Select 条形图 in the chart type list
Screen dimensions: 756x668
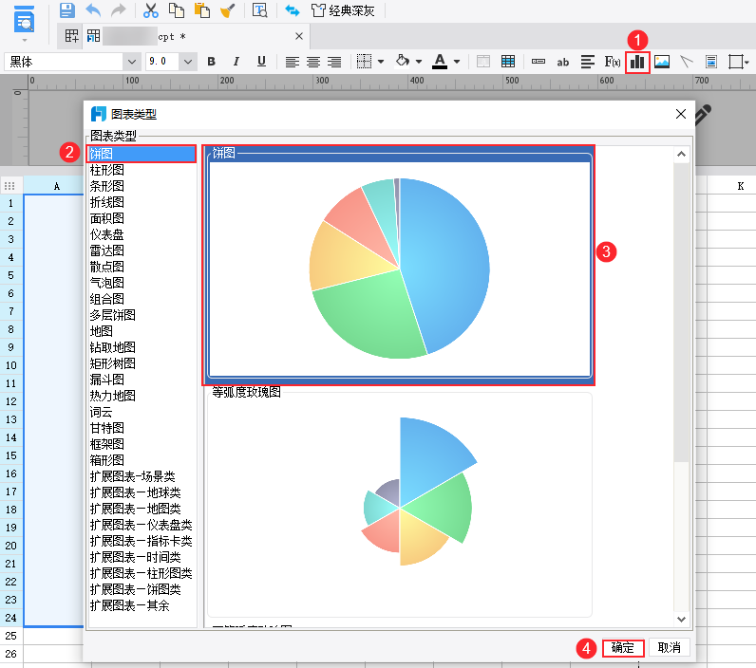click(x=107, y=186)
